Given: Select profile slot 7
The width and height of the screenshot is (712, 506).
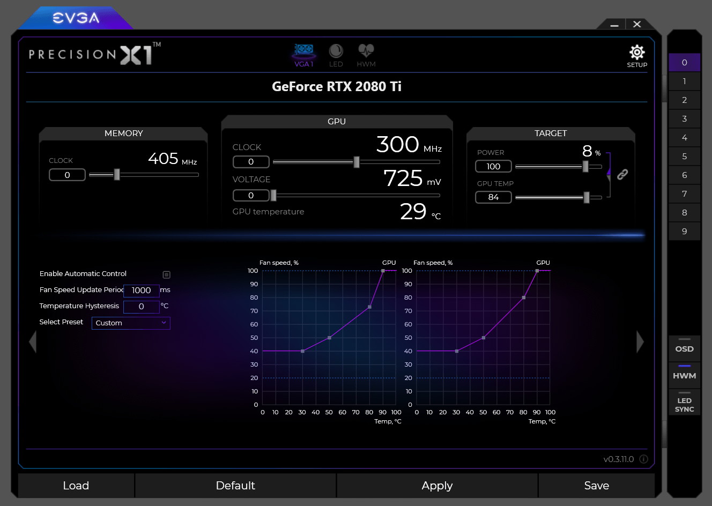Looking at the screenshot, I should [x=684, y=194].
